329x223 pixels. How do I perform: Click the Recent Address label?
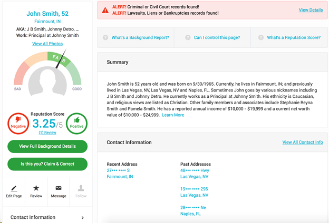[122, 164]
